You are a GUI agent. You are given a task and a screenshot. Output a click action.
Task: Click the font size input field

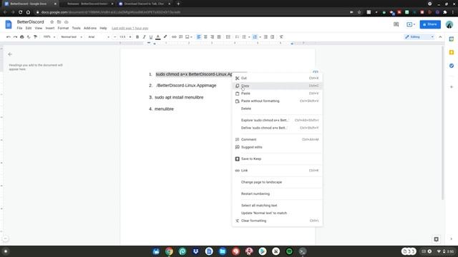(122, 37)
